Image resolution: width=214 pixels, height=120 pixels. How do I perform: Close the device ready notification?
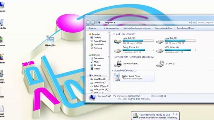pos(177,114)
